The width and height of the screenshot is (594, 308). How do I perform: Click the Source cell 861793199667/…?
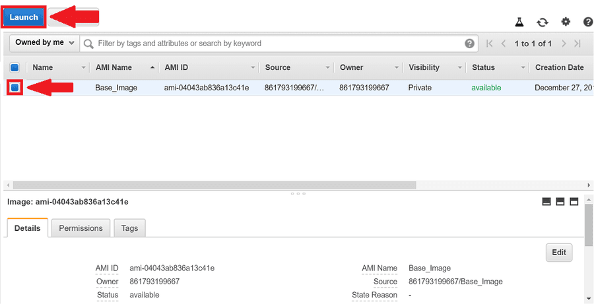pyautogui.click(x=294, y=88)
